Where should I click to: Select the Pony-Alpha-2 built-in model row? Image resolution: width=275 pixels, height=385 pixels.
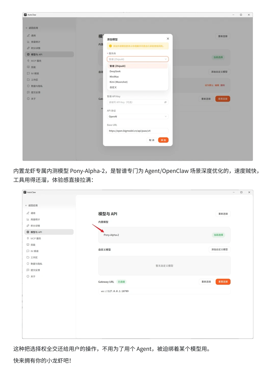[x=164, y=235]
